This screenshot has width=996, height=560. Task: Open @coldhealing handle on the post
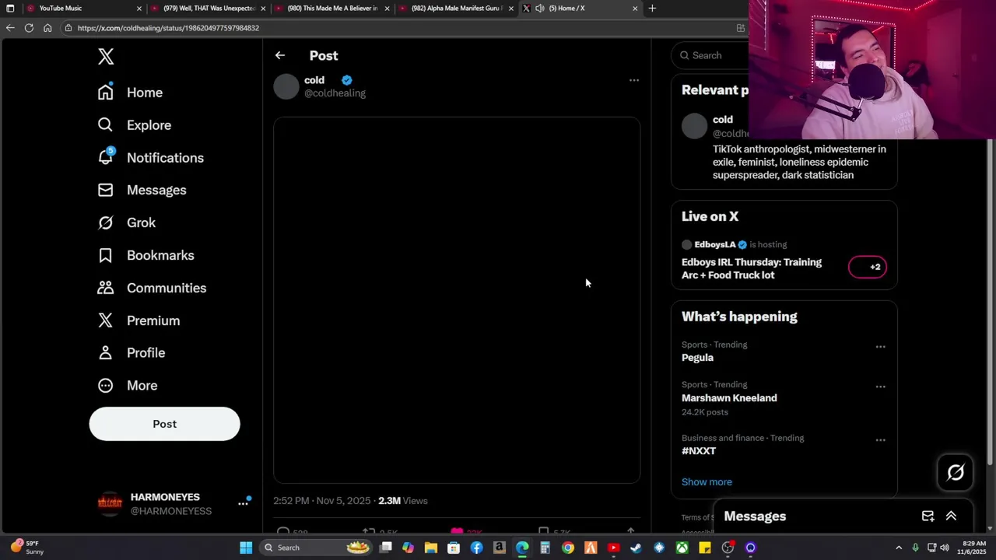335,93
